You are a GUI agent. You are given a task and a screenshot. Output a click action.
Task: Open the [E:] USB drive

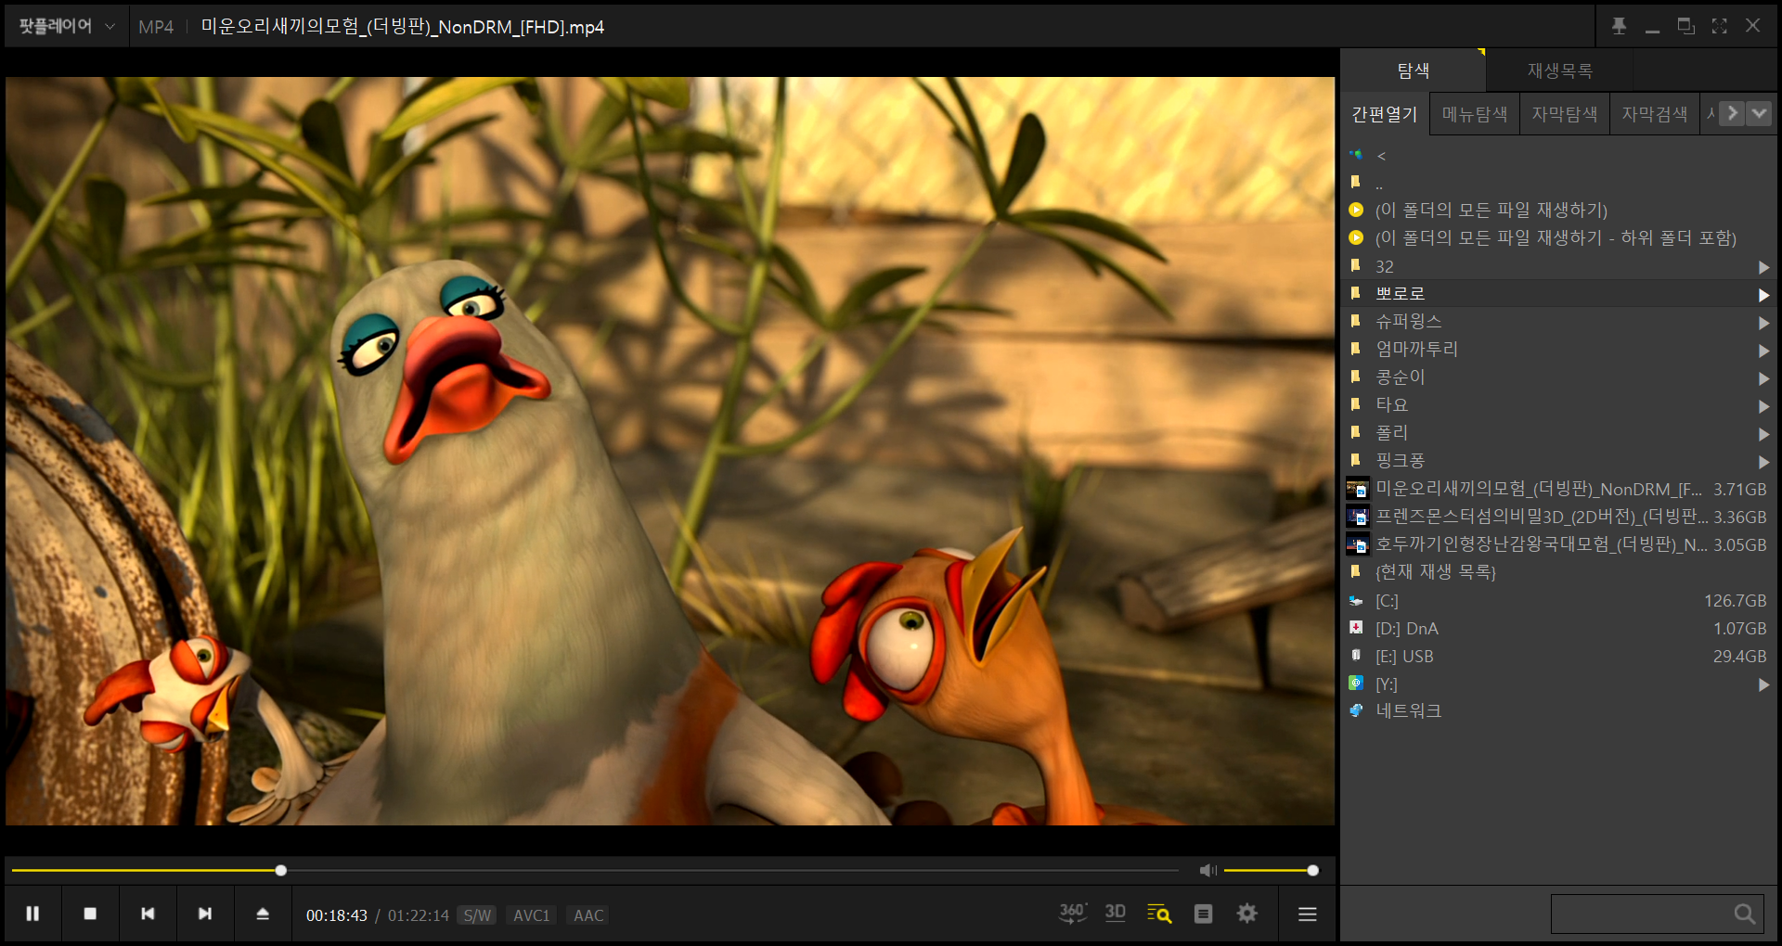pyautogui.click(x=1559, y=657)
